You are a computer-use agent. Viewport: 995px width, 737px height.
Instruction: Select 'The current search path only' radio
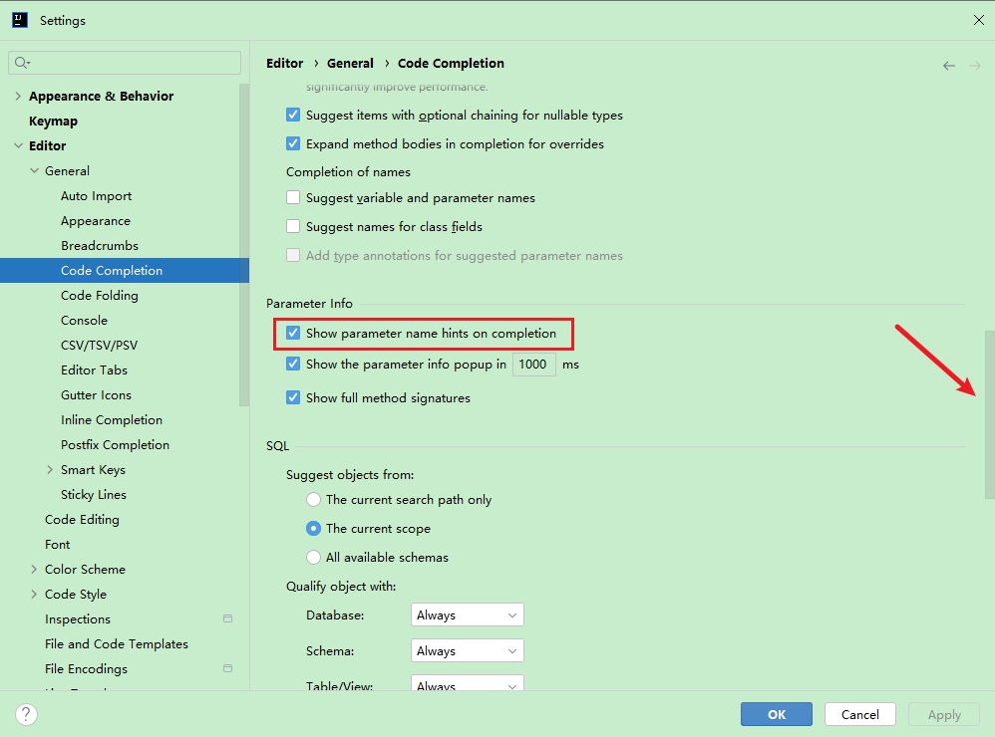point(314,500)
